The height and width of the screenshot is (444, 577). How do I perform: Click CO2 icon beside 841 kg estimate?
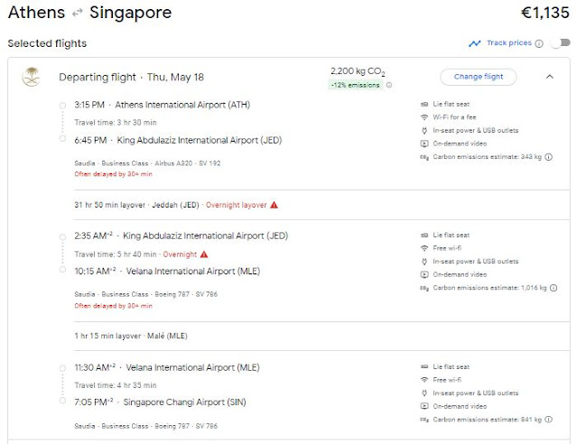(424, 420)
